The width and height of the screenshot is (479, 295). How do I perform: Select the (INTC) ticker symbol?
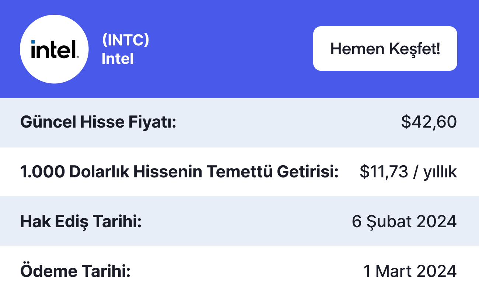tap(125, 40)
